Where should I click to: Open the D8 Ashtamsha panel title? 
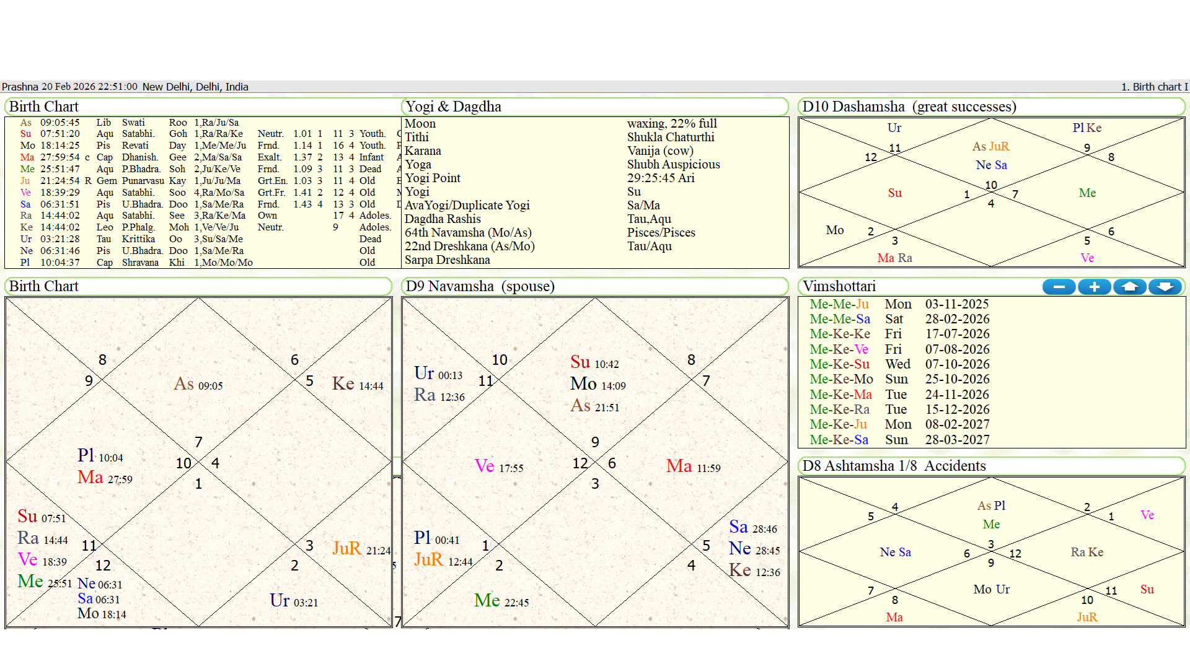click(893, 466)
